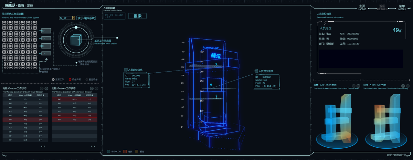This screenshot has width=413, height=160.
Task: Click second round icon beside 南楼 iBeacon工作状态
Action: [x=46, y=88]
